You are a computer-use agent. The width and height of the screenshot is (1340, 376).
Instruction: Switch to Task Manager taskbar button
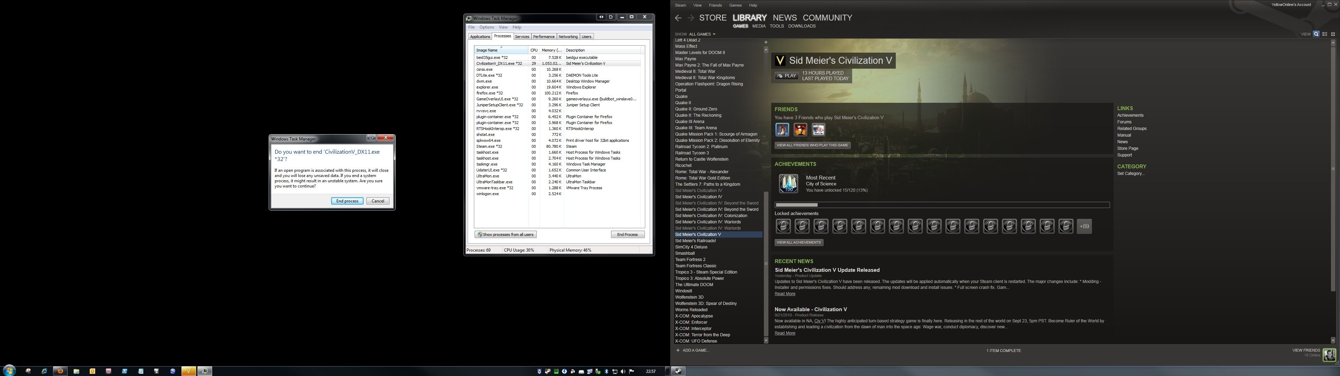204,371
